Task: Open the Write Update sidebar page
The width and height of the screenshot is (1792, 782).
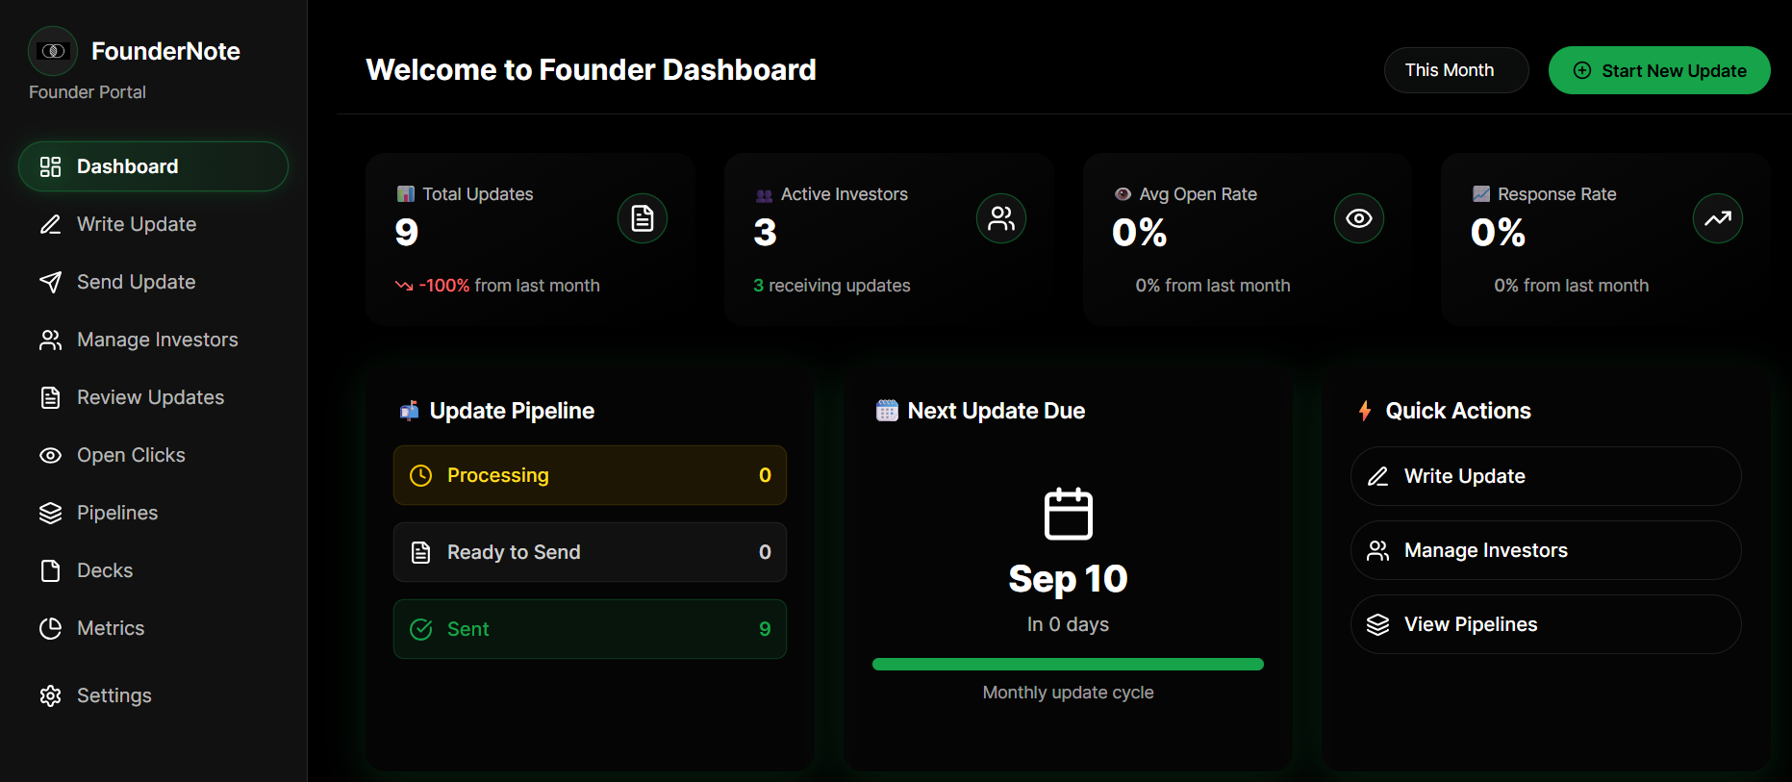Action: pos(136,224)
